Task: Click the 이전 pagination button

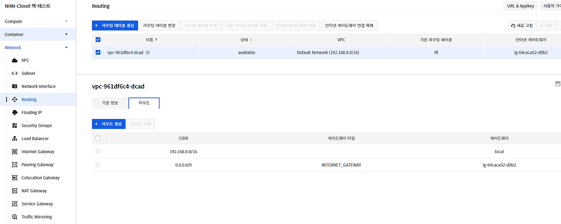Action: (547, 25)
